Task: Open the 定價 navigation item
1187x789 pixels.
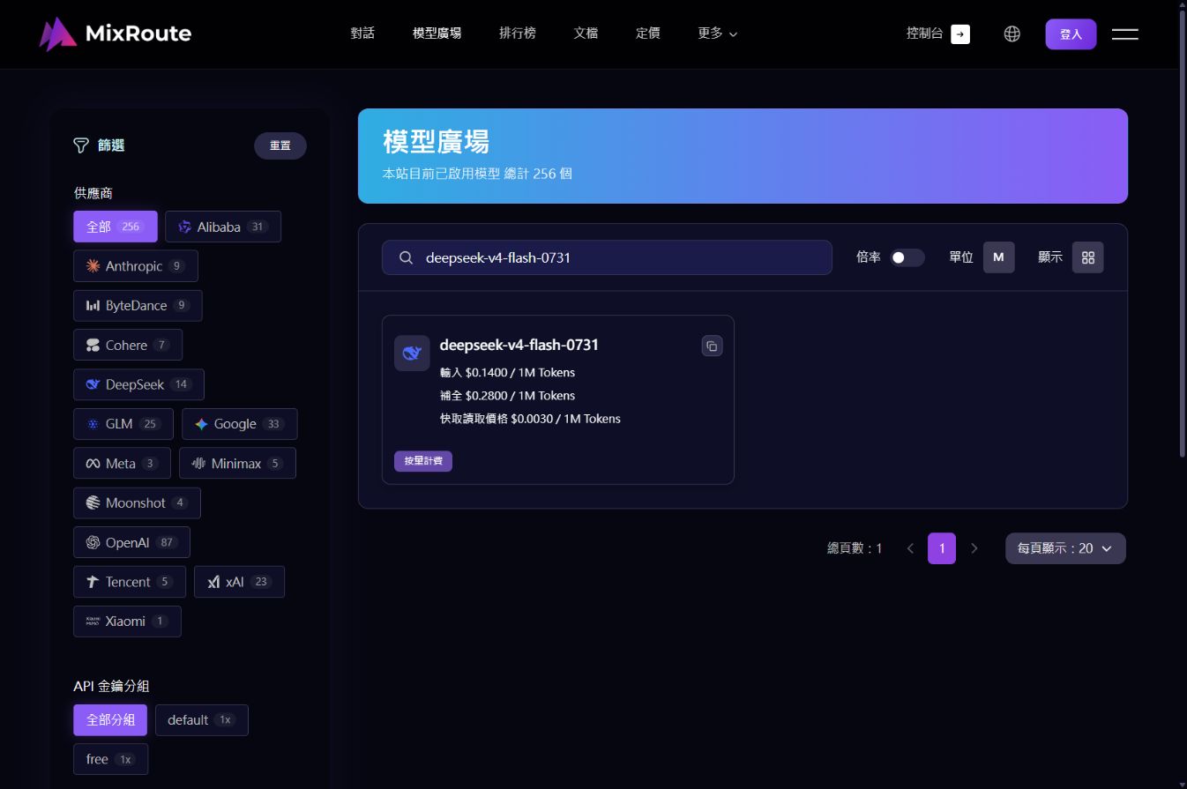Action: click(648, 33)
